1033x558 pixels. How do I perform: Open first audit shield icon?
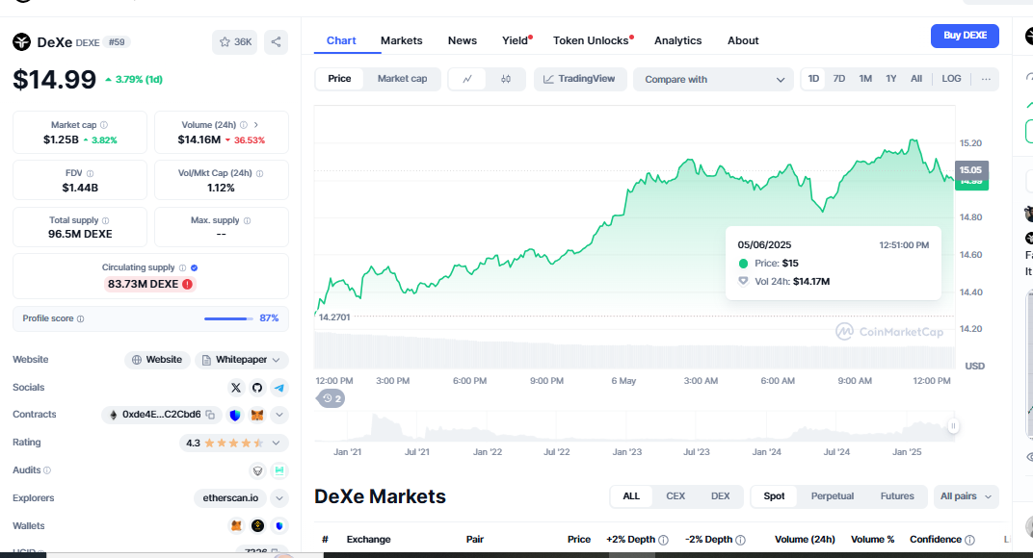click(x=258, y=471)
